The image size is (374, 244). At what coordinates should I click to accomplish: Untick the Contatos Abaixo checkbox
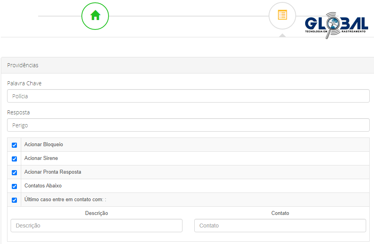pyautogui.click(x=15, y=186)
